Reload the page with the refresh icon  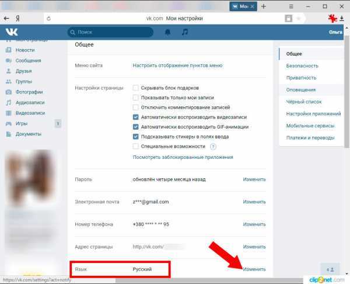(x=48, y=19)
